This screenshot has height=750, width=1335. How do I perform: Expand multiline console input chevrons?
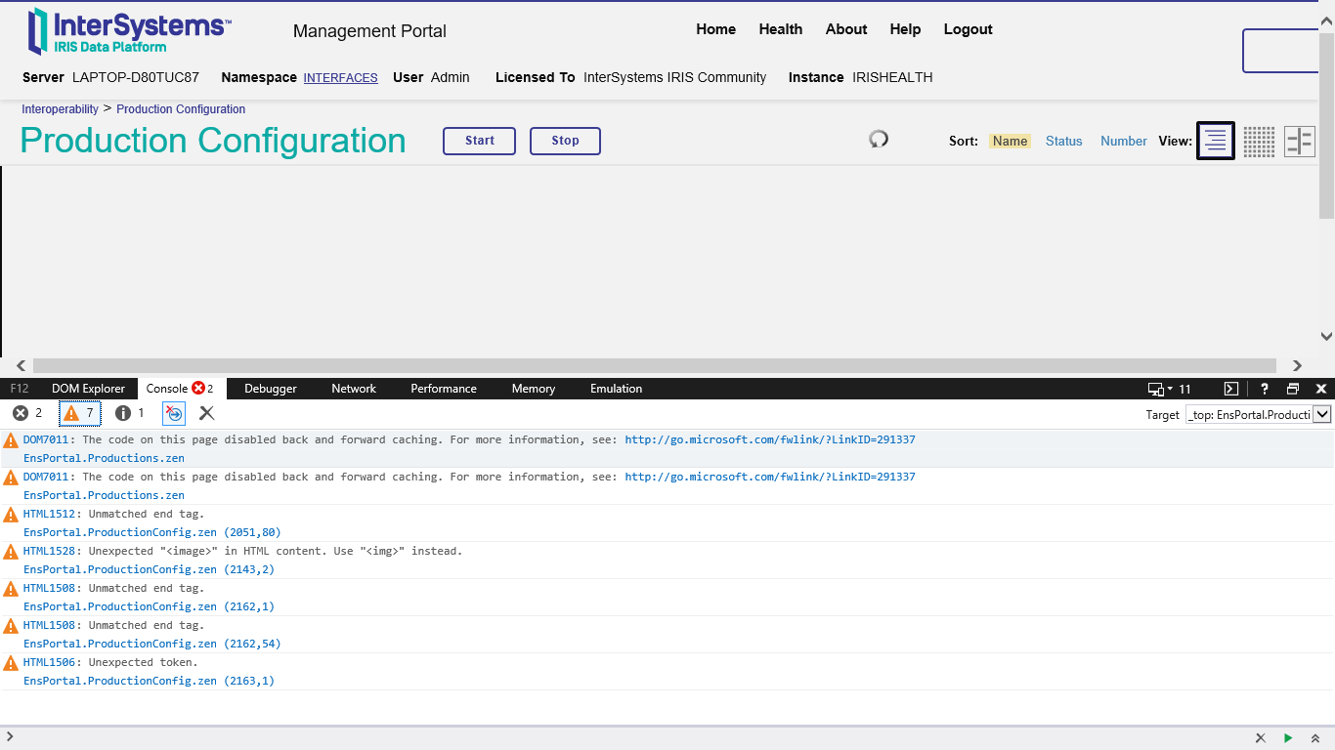[1315, 738]
